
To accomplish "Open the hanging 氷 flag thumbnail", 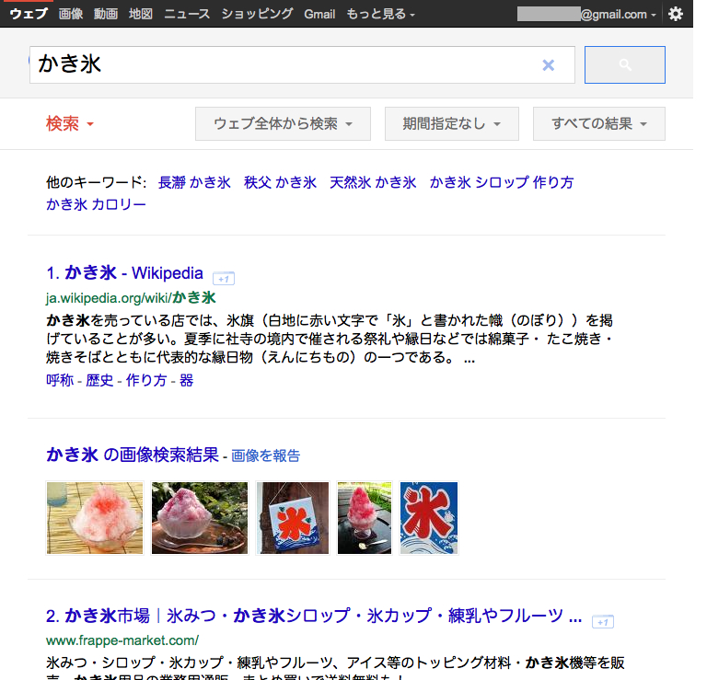I will pos(293,518).
